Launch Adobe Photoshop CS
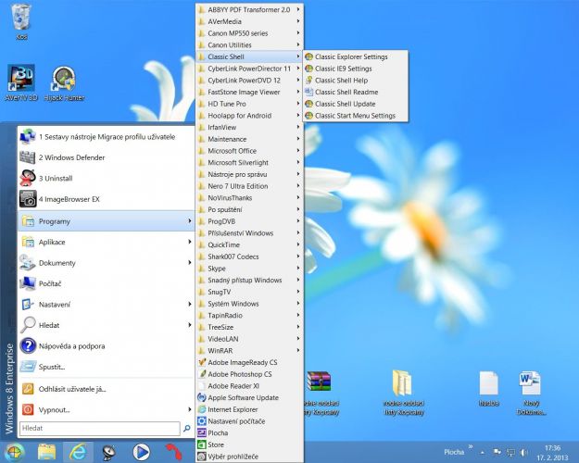Image resolution: width=579 pixels, height=463 pixels. 249,374
